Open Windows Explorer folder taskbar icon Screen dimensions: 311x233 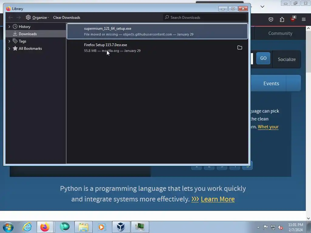tap(84, 227)
